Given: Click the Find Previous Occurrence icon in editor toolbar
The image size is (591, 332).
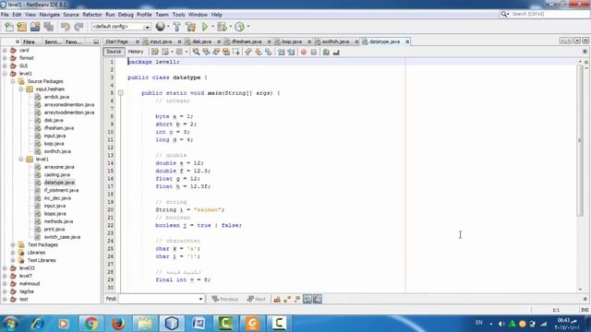Looking at the screenshot, I should 206,52.
